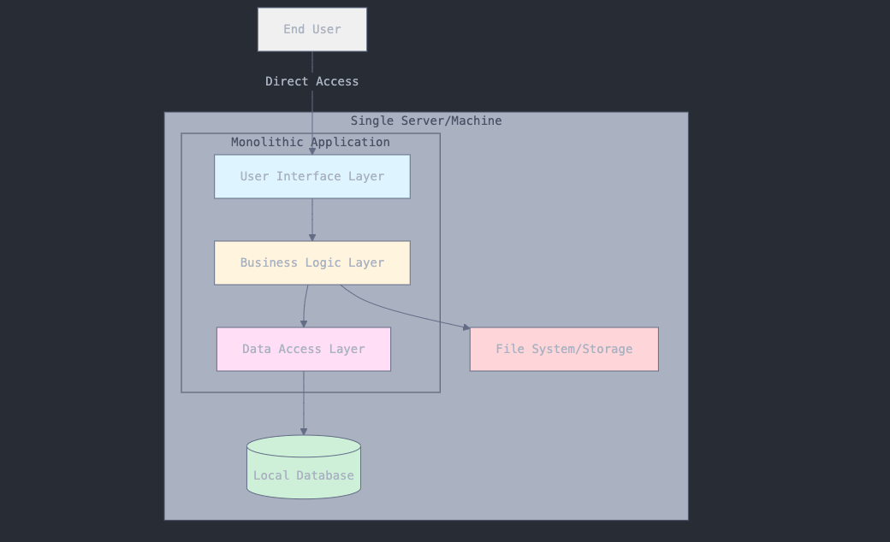Viewport: 890px width, 542px height.
Task: Select the Direct Access edge label
Action: click(311, 81)
